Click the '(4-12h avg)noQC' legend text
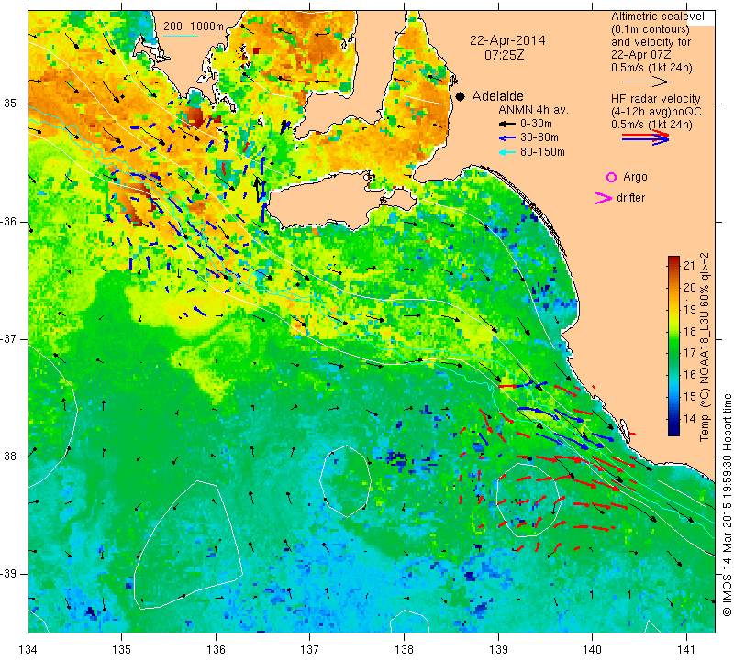This screenshot has height=660, width=734. [656, 112]
